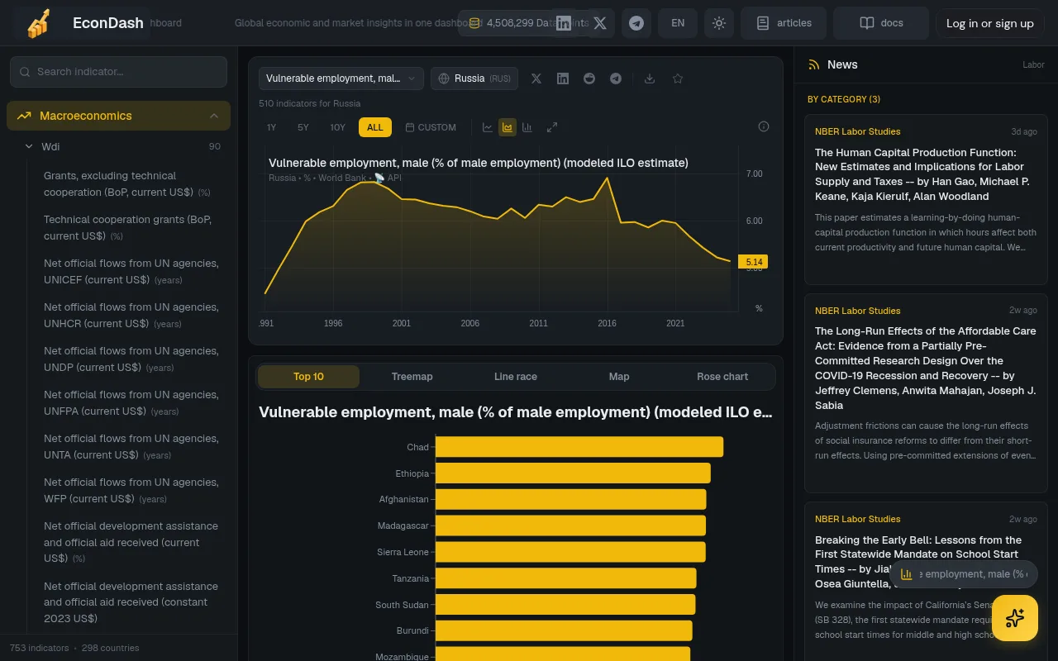Switch to the Rose chart tab
This screenshot has width=1058, height=661.
click(722, 377)
